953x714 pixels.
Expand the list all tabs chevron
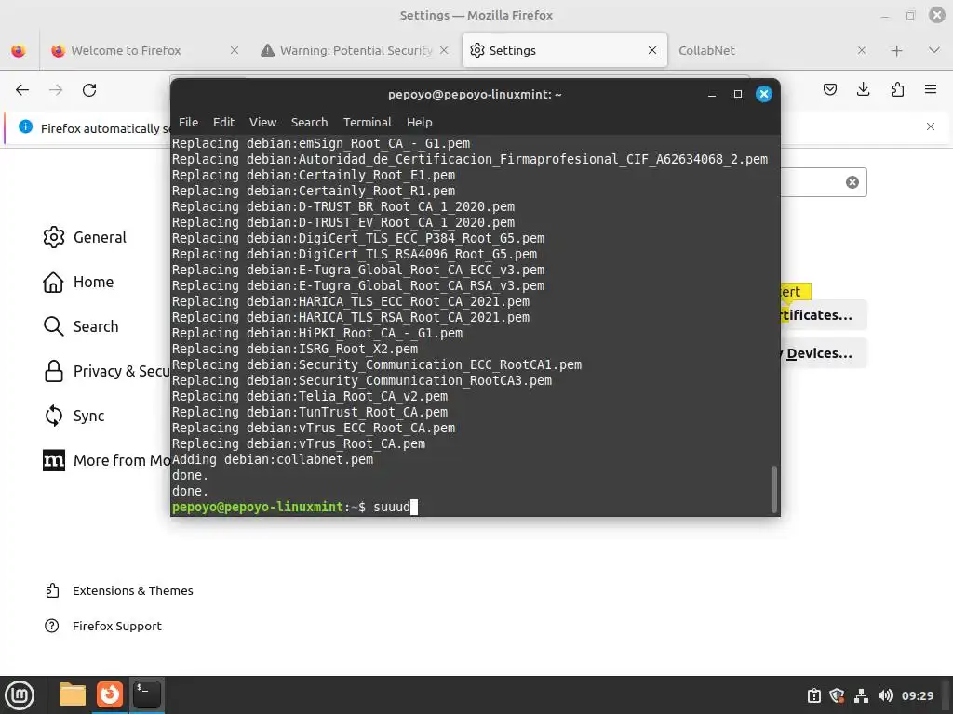coord(934,50)
